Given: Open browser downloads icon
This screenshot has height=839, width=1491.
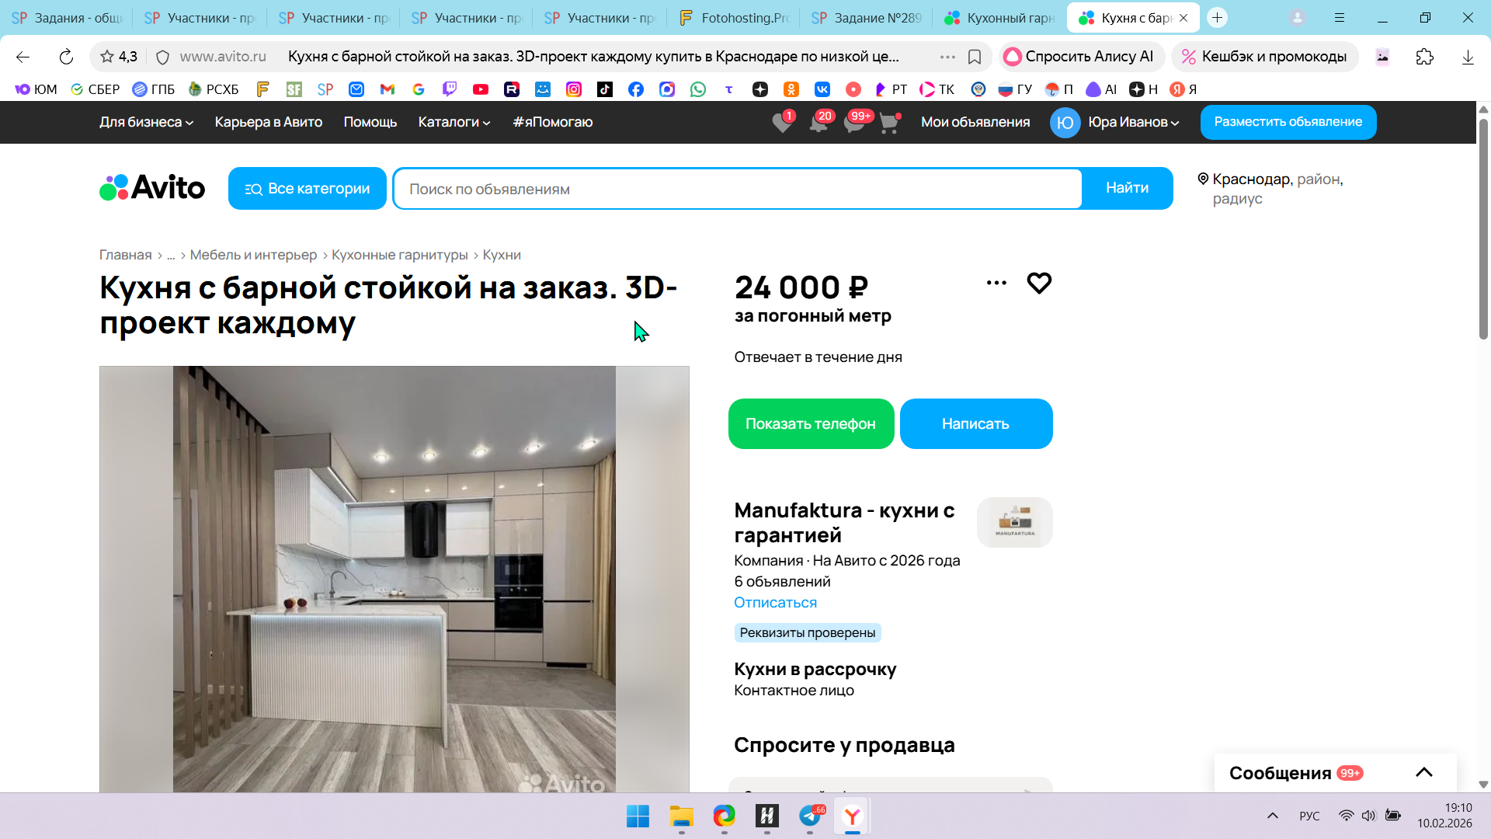Looking at the screenshot, I should [1467, 57].
